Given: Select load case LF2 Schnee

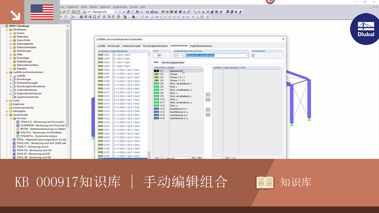Looking at the screenshot, I should click(179, 74).
